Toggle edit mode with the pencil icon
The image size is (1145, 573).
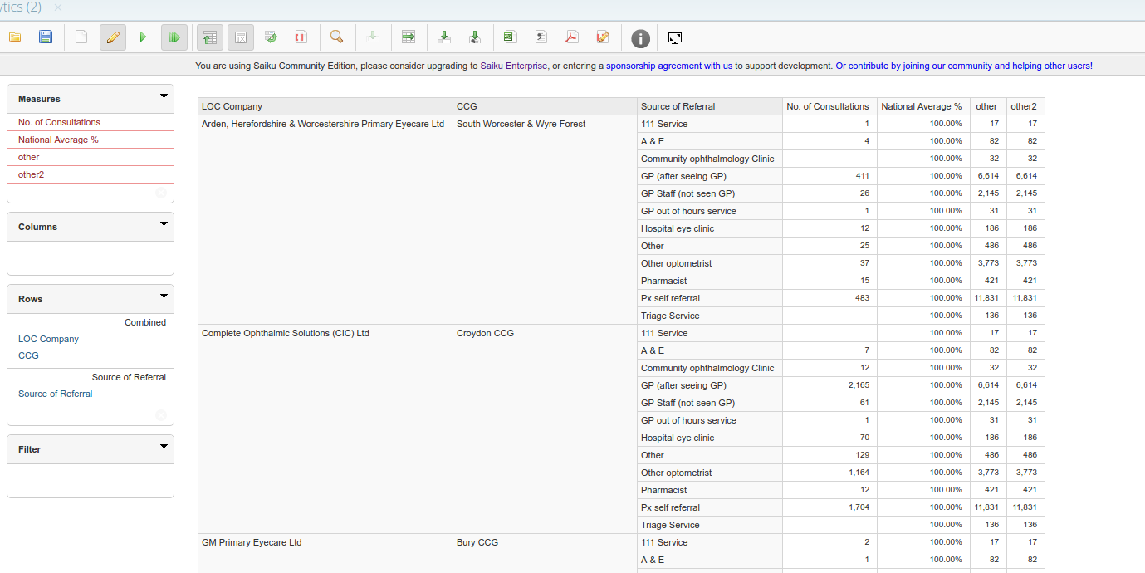[113, 37]
